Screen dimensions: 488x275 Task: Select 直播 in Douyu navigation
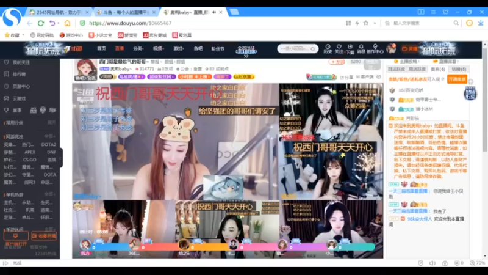pos(120,49)
